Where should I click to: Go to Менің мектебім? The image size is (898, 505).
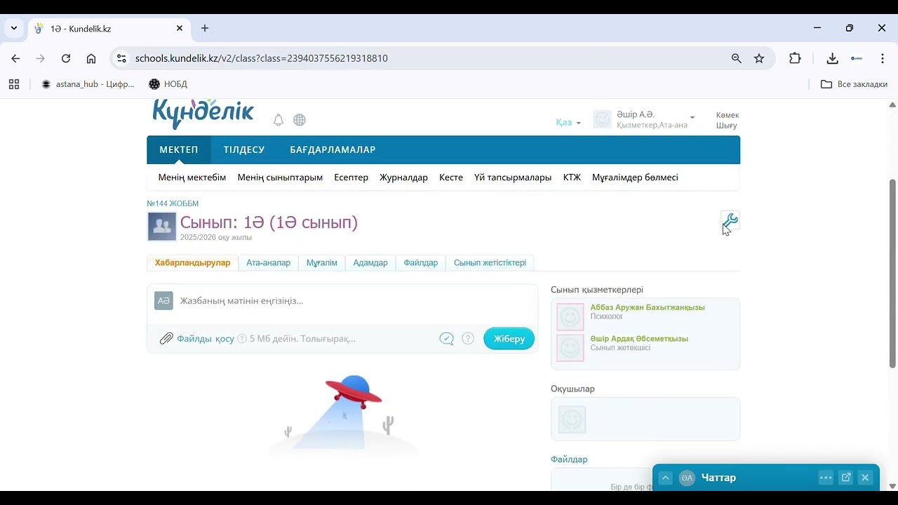click(192, 177)
